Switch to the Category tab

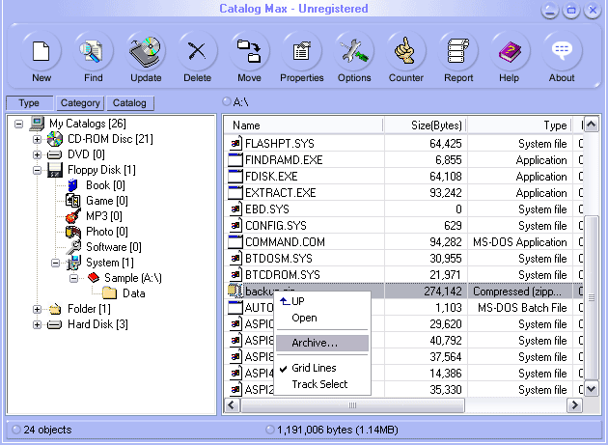pyautogui.click(x=79, y=103)
